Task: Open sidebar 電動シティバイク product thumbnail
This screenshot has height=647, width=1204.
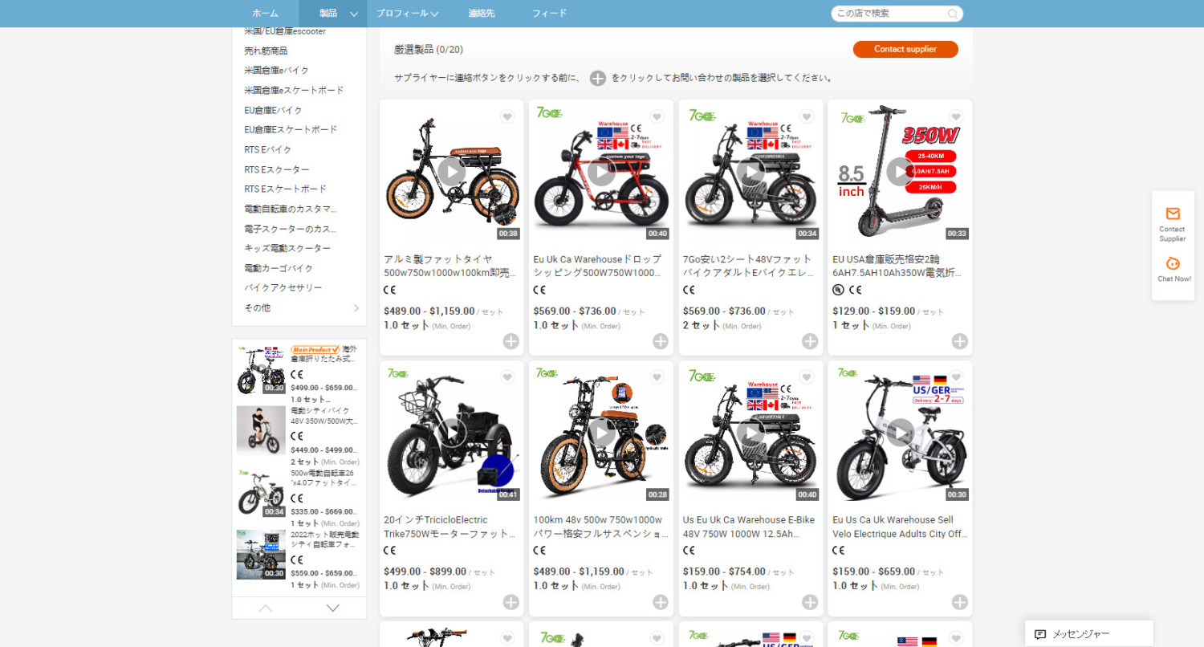Action: (261, 430)
